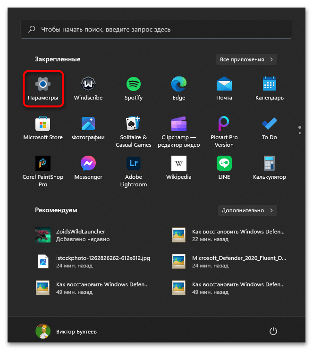
Task: Click the search magnifier icon
Action: pyautogui.click(x=32, y=29)
